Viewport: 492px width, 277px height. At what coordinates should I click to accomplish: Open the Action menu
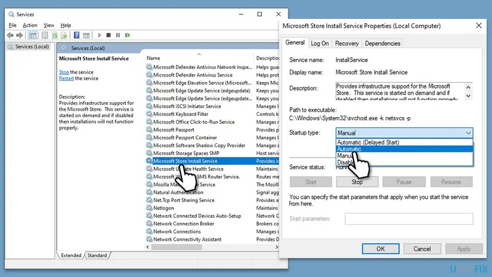30,25
